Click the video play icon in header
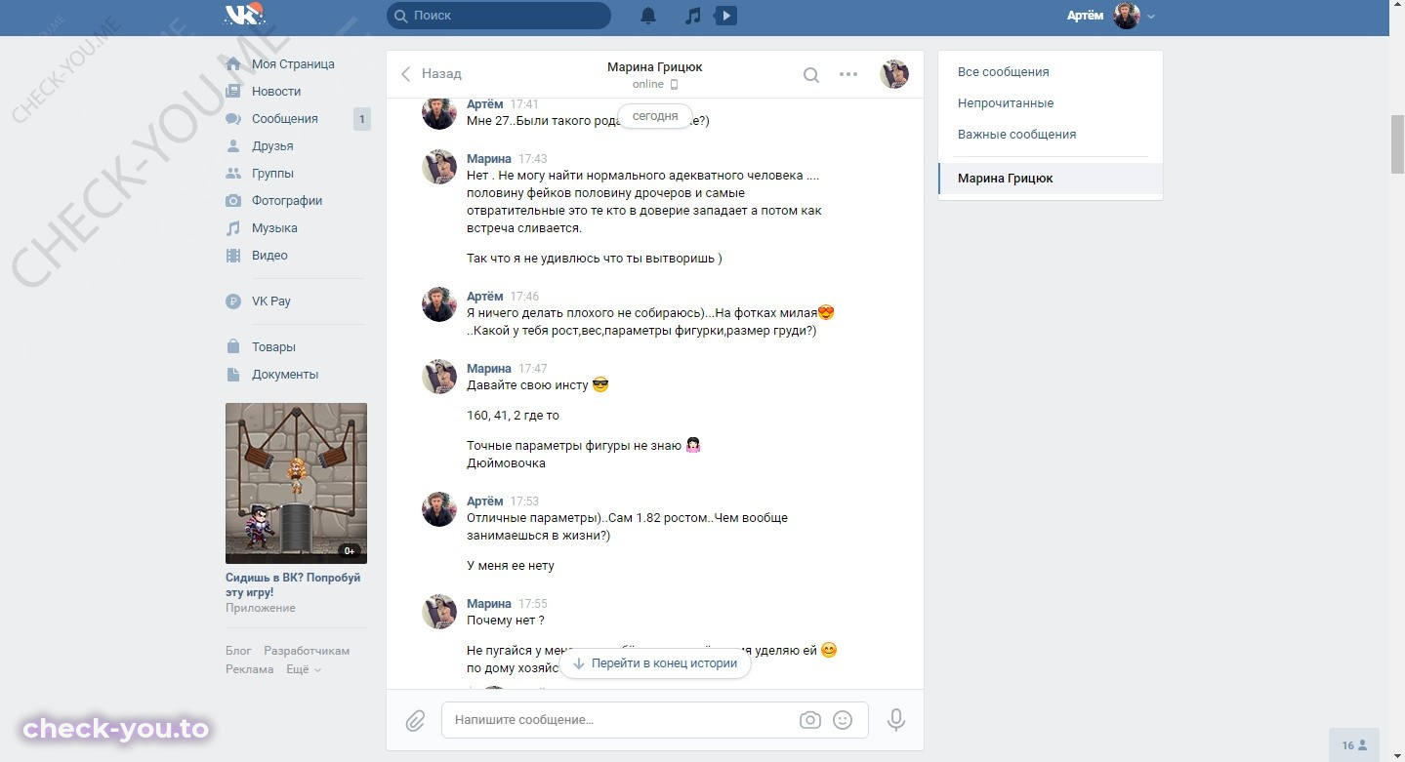The image size is (1405, 762). (725, 16)
